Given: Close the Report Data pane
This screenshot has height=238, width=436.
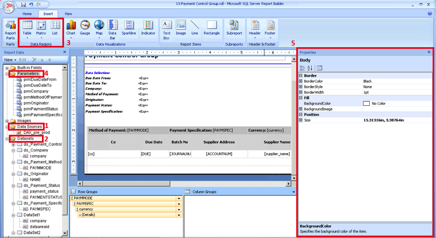Looking at the screenshot, I should pyautogui.click(x=65, y=52).
